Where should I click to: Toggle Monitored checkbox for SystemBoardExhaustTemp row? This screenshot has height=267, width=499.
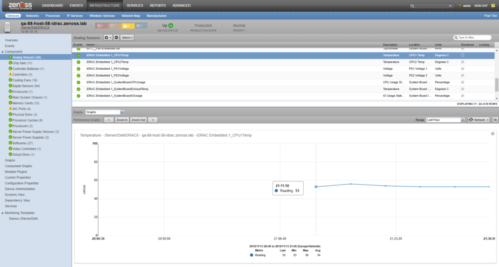[462, 89]
